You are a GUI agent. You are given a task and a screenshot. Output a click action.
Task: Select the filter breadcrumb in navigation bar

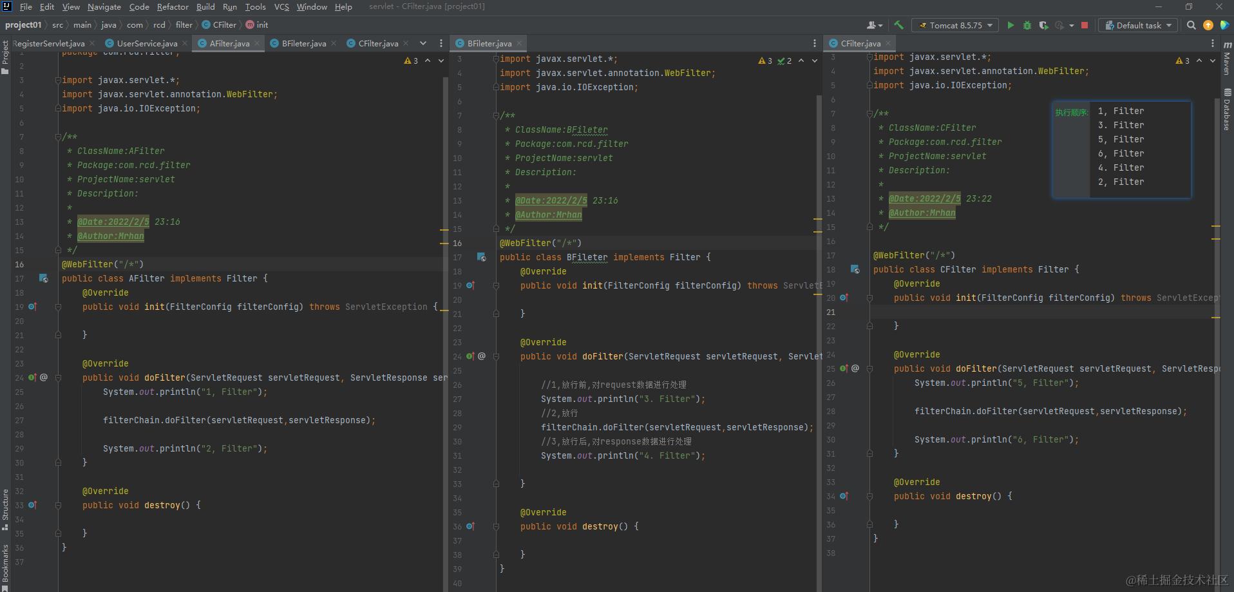(184, 24)
